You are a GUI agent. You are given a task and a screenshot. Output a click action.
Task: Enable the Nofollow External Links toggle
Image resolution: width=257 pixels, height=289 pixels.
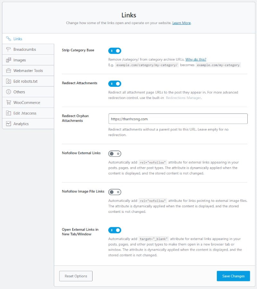(x=115, y=154)
